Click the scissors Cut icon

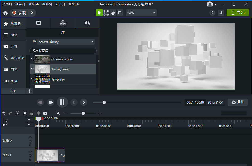pos(18,113)
